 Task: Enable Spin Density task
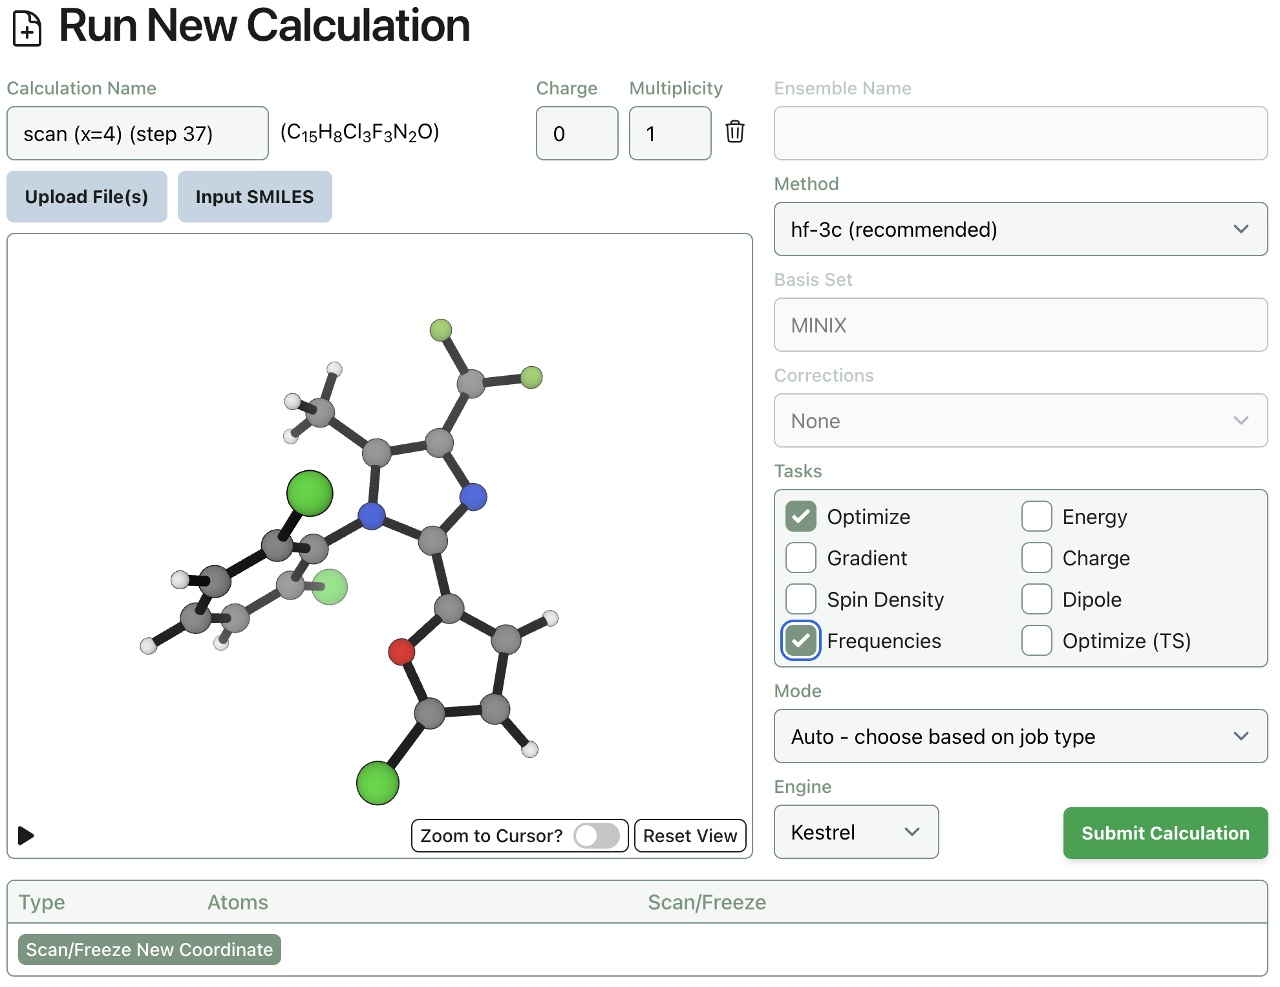click(800, 599)
